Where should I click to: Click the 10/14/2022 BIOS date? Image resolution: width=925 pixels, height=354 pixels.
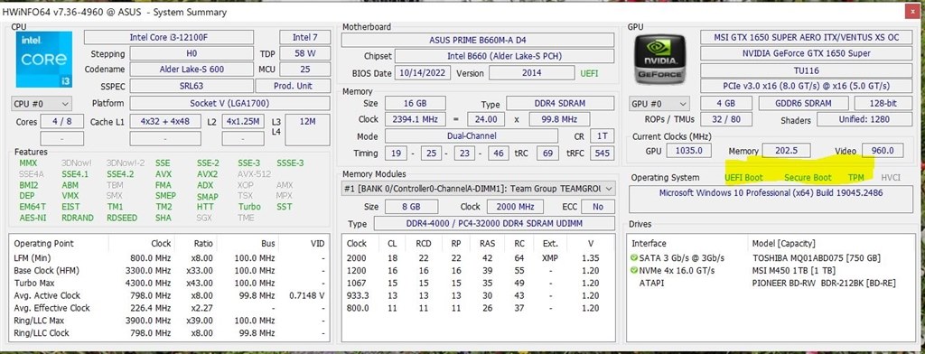click(423, 73)
